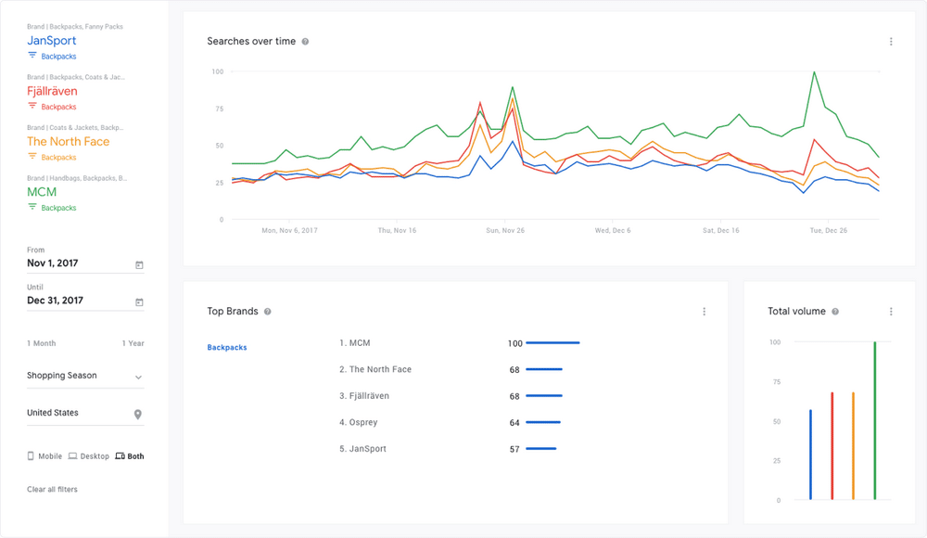Open the From date calendar icon
Screen dimensions: 927x538
click(139, 264)
